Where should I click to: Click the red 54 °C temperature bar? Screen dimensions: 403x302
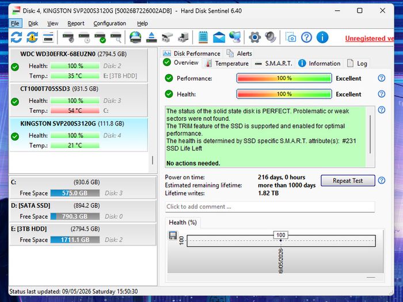pos(75,110)
